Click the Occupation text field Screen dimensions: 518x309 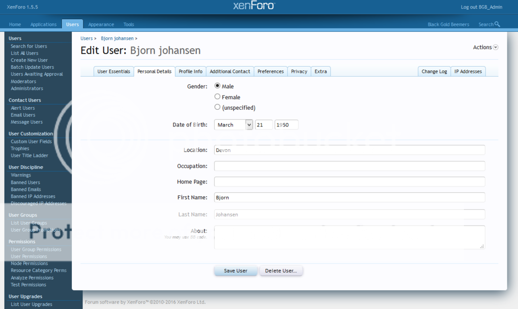pyautogui.click(x=349, y=166)
